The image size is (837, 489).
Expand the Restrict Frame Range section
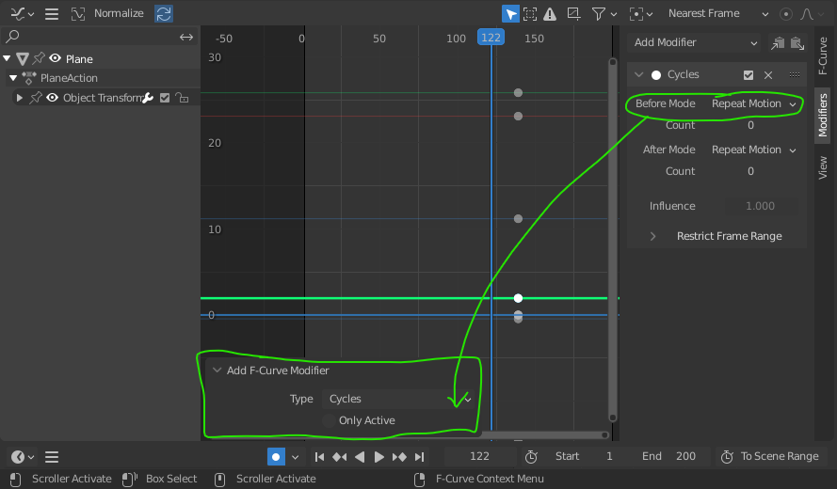[653, 236]
